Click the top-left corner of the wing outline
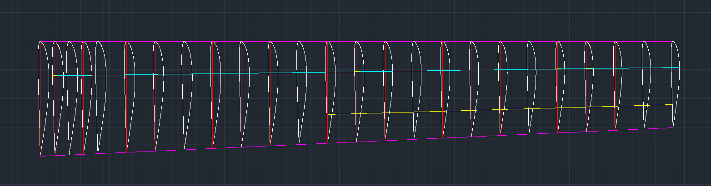711x186 pixels. [x=40, y=42]
